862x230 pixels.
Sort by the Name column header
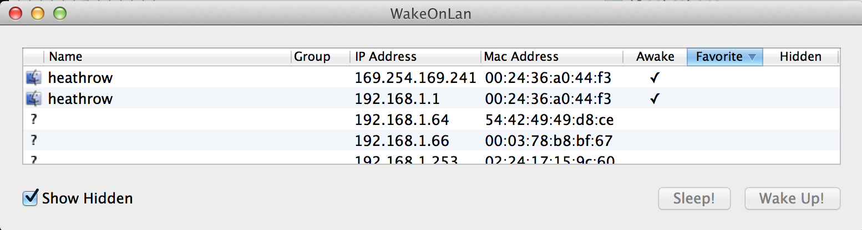[x=166, y=56]
